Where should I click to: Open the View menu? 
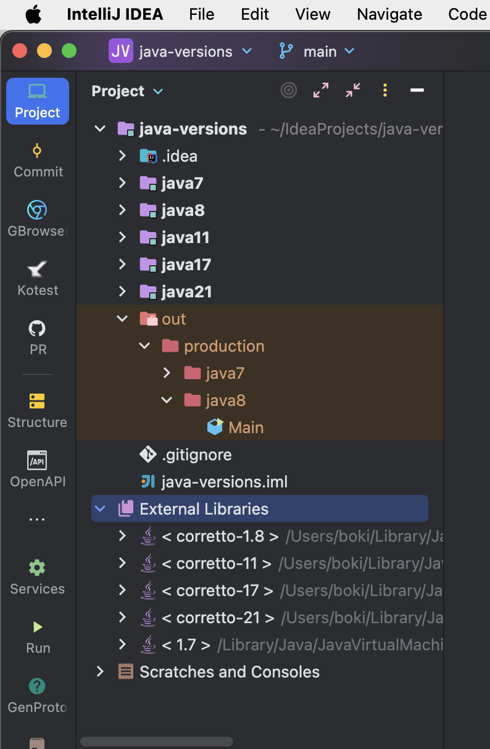[313, 15]
